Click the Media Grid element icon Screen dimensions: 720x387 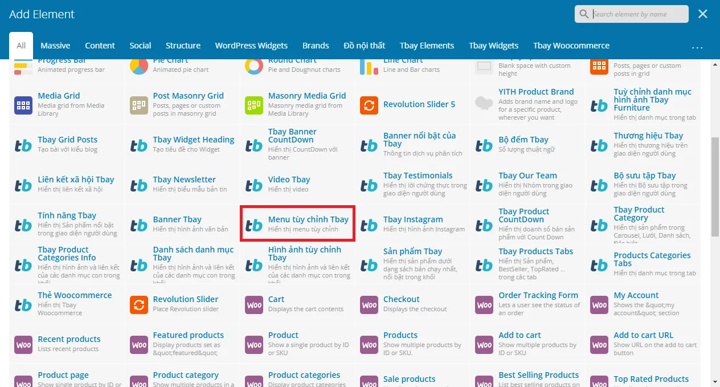(x=23, y=105)
